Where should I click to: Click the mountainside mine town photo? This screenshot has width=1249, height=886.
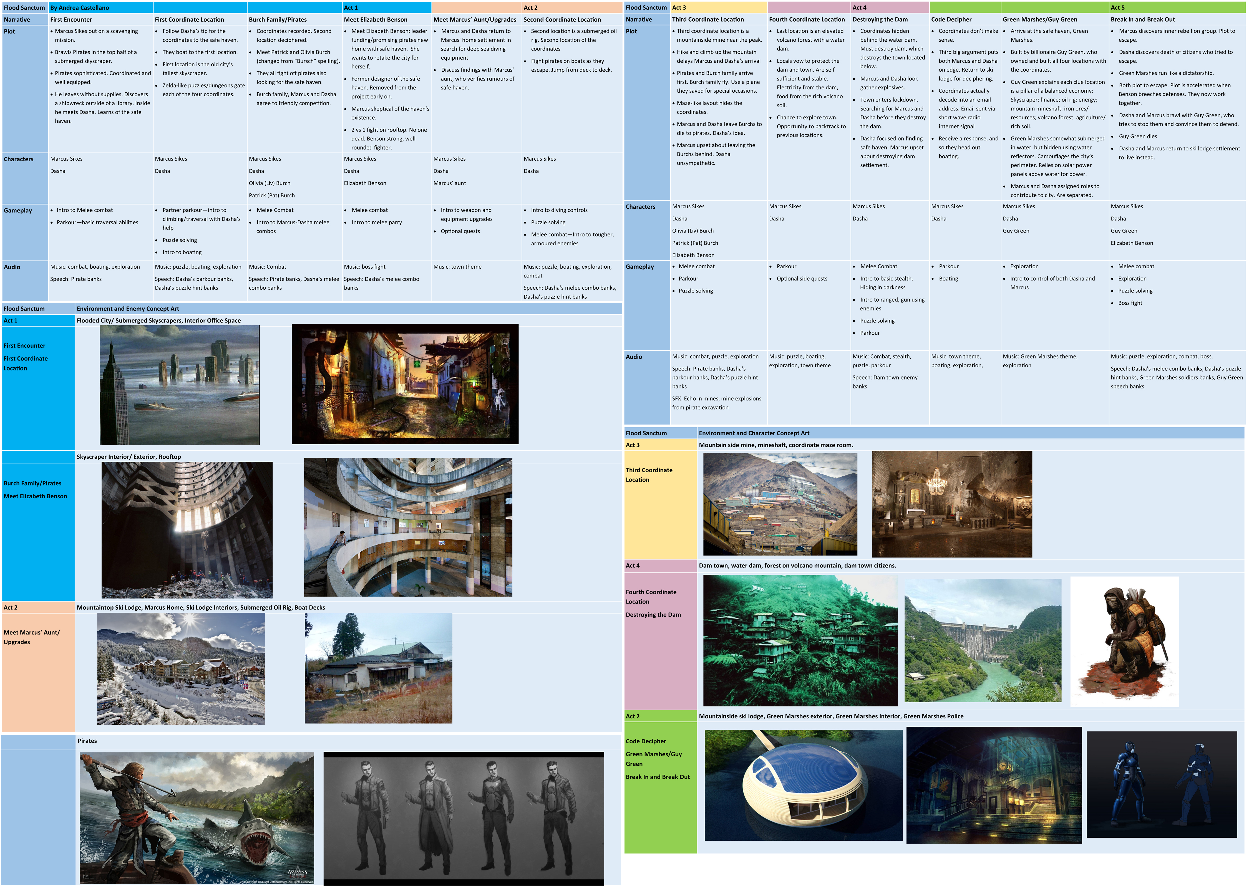780,504
